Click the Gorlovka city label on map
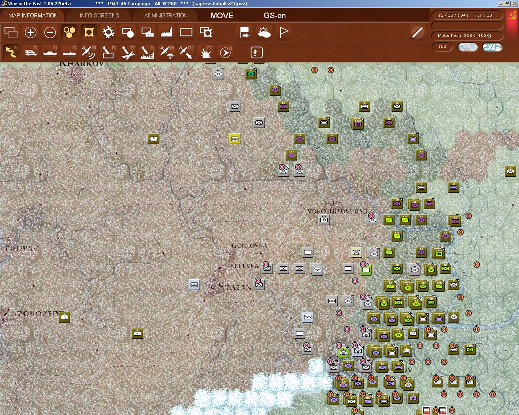Viewport: 519px width, 415px height. [249, 246]
